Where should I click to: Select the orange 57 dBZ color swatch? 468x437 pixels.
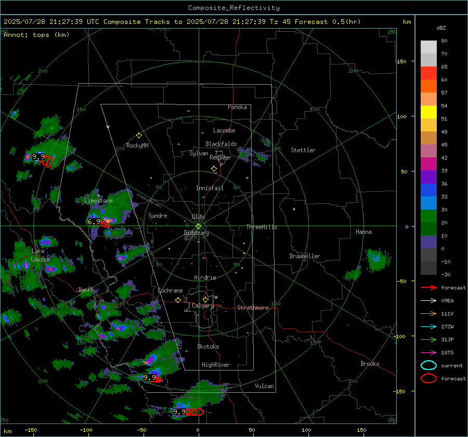(x=428, y=86)
